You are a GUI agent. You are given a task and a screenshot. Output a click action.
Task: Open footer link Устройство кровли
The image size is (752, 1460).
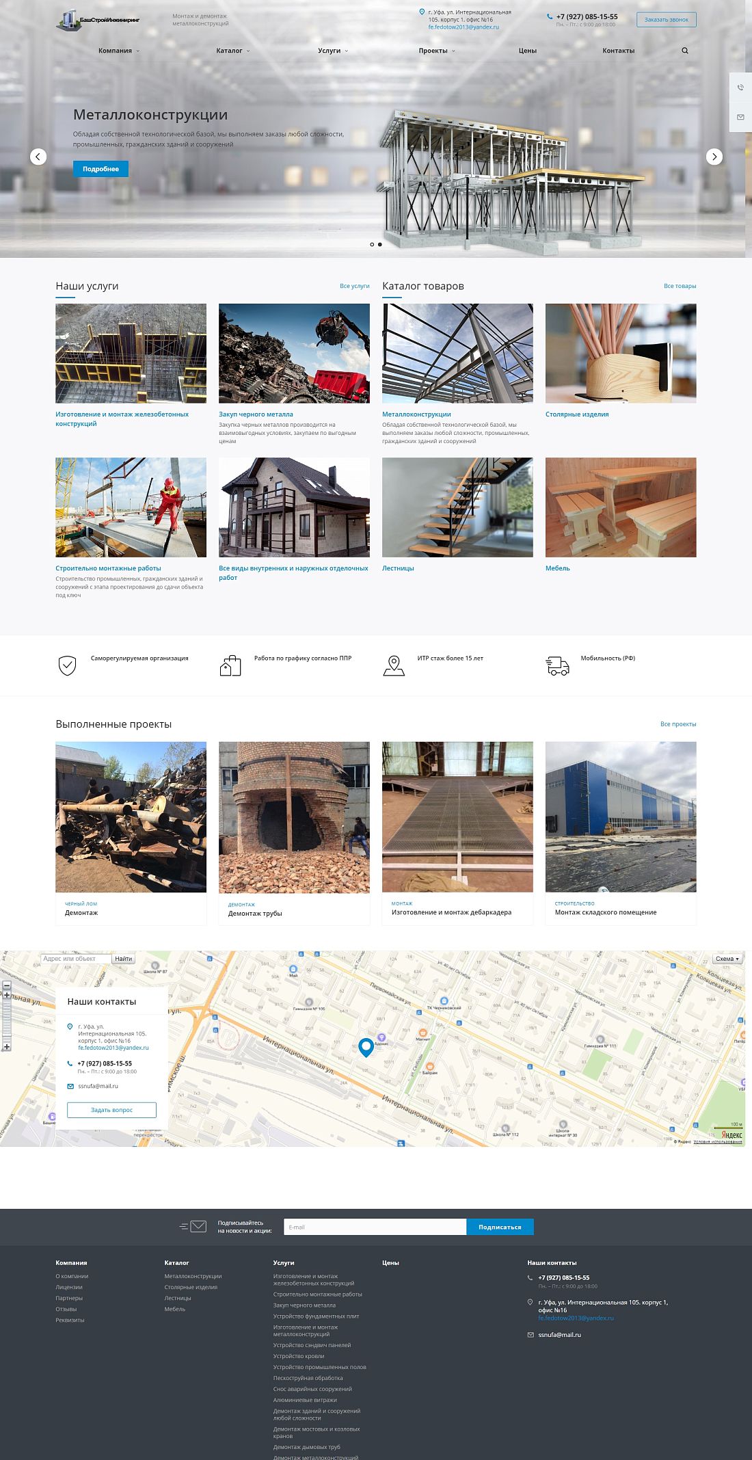[299, 1356]
